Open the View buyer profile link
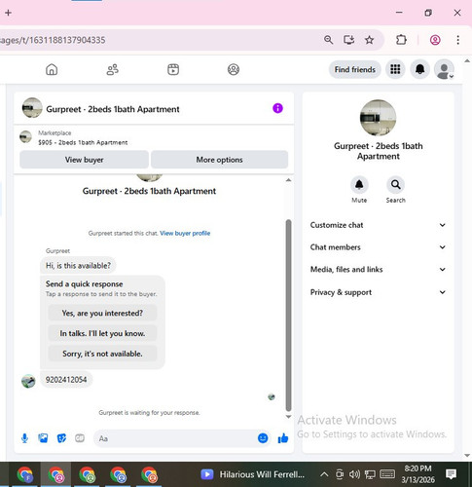The image size is (472, 487). [x=185, y=233]
